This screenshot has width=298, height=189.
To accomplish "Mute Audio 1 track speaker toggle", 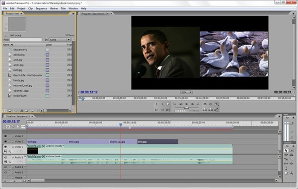I will [5, 157].
